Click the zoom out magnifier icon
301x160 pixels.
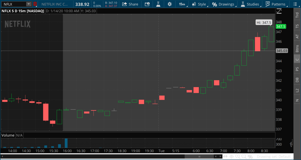tap(244, 157)
